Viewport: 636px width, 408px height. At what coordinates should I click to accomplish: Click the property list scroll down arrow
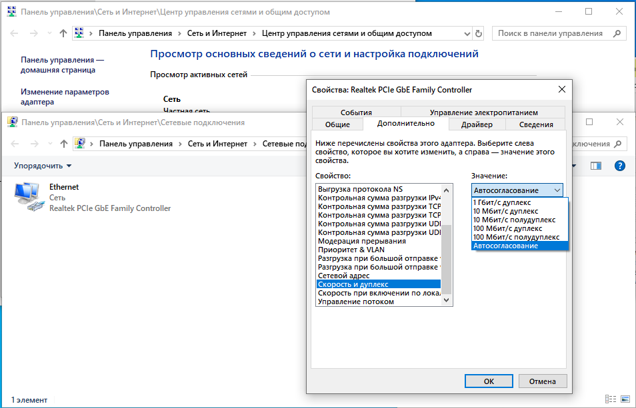click(447, 301)
